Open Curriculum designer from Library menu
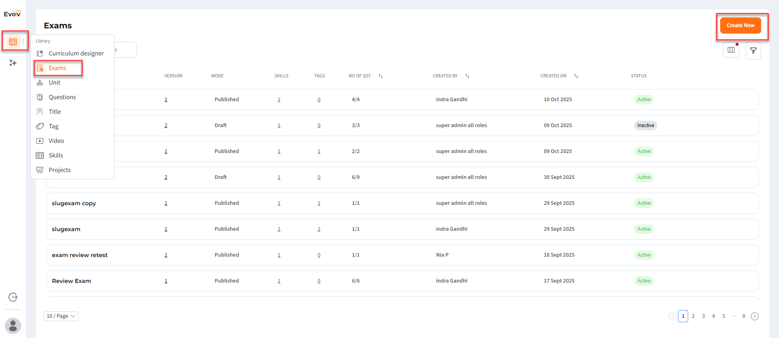This screenshot has height=338, width=779. click(76, 53)
